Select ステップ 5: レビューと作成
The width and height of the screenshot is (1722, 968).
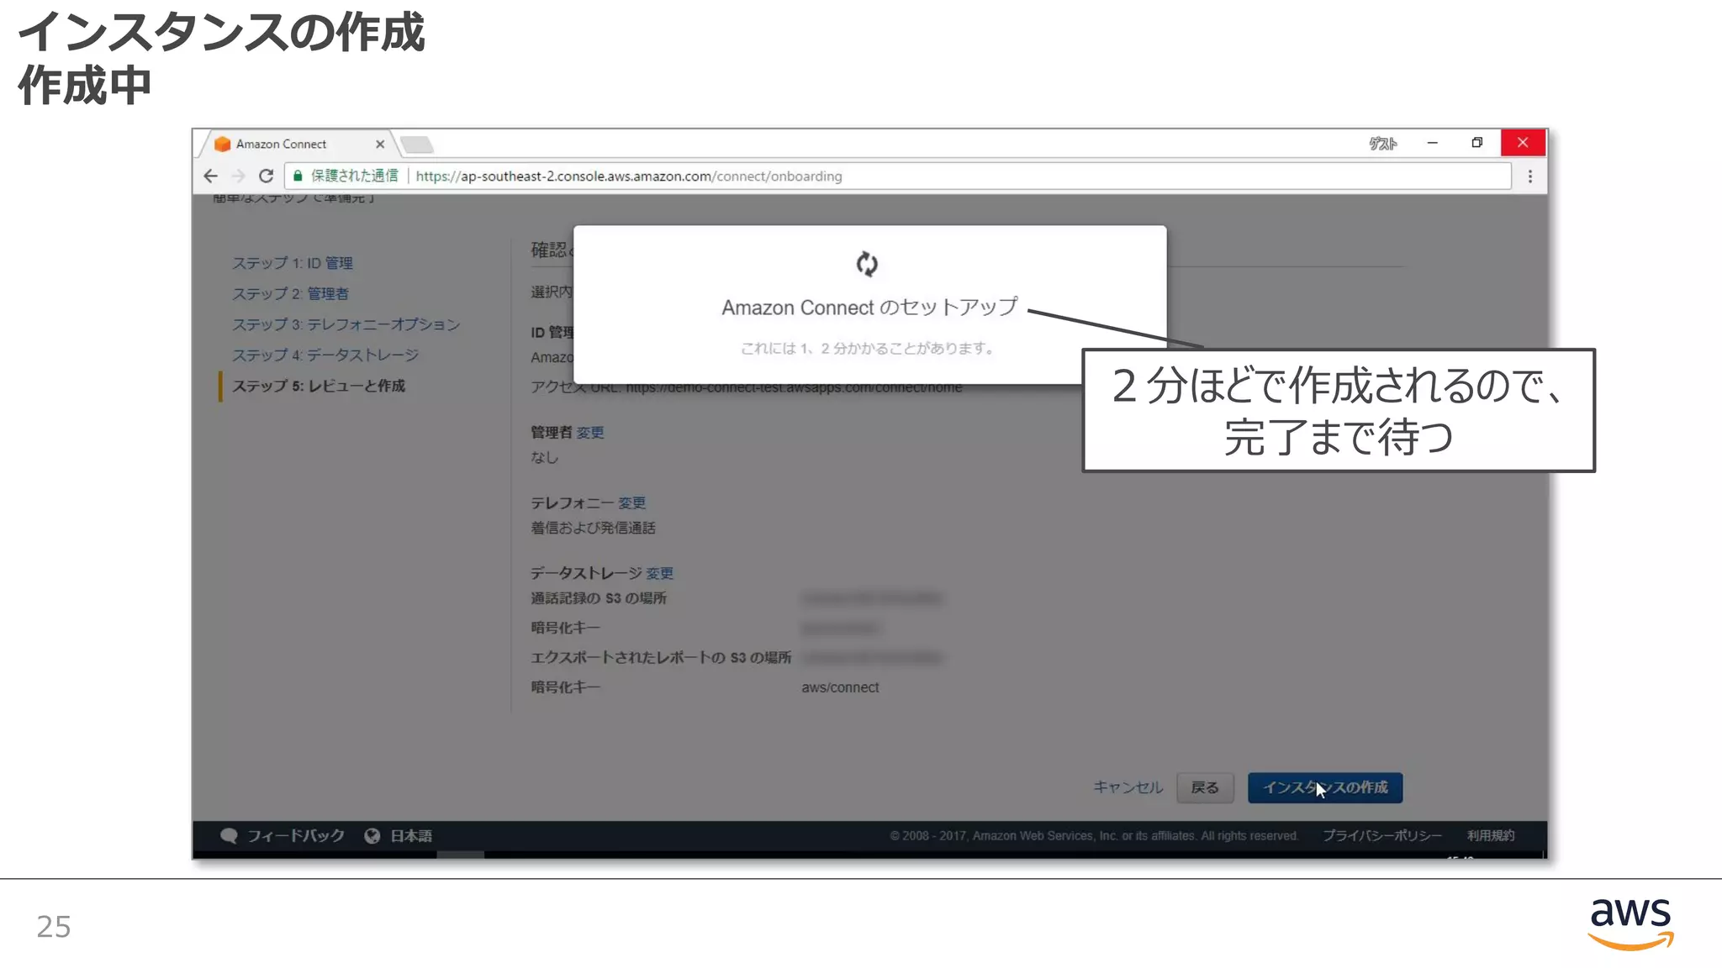[x=319, y=386]
